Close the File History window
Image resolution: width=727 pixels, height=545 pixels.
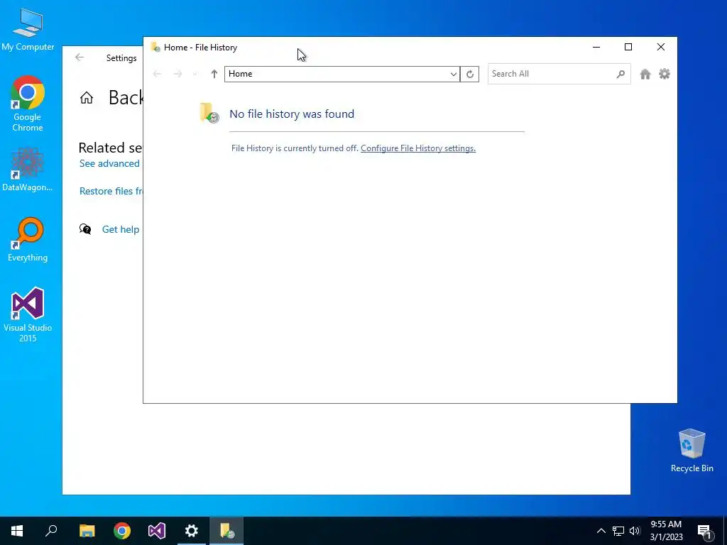661,47
